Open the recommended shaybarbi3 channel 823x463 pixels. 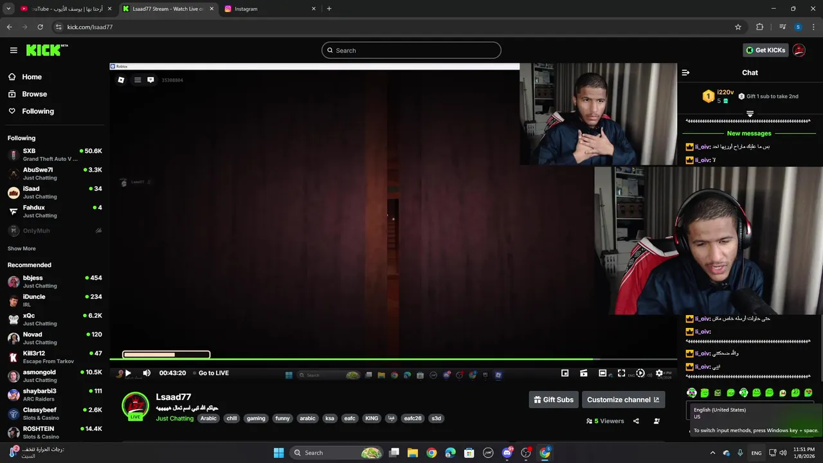click(x=55, y=394)
